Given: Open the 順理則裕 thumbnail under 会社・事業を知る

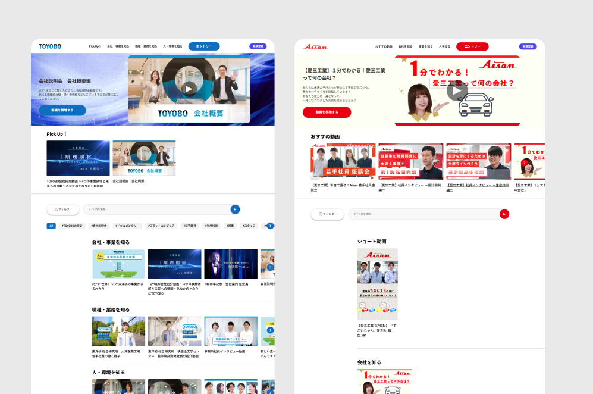Looking at the screenshot, I should (175, 264).
